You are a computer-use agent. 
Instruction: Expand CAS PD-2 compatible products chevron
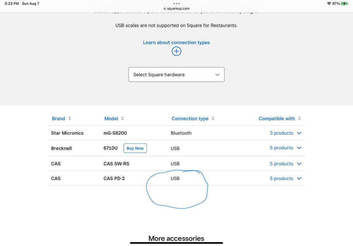[x=299, y=179]
